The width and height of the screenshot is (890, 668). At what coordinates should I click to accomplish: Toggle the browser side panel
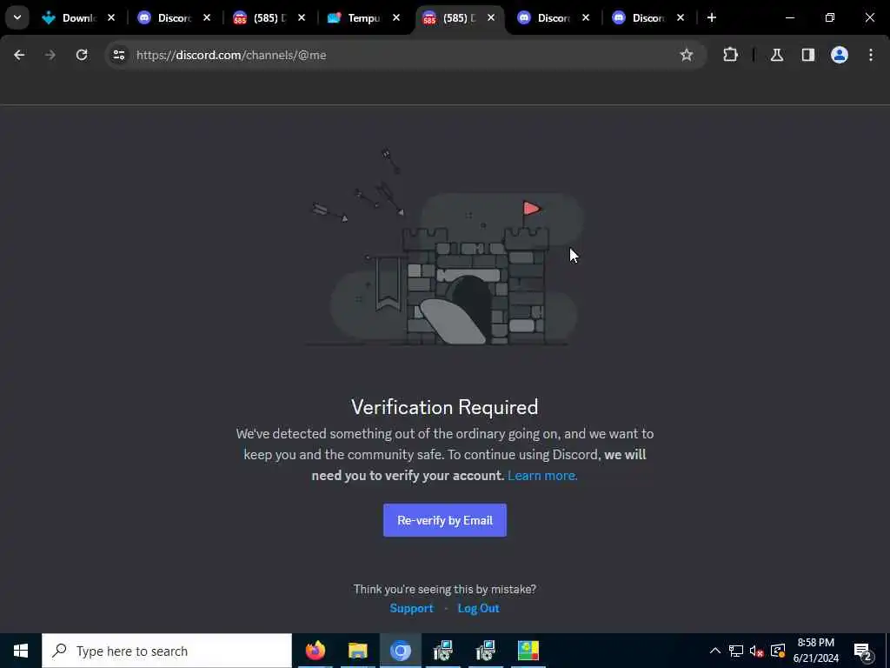coord(807,55)
